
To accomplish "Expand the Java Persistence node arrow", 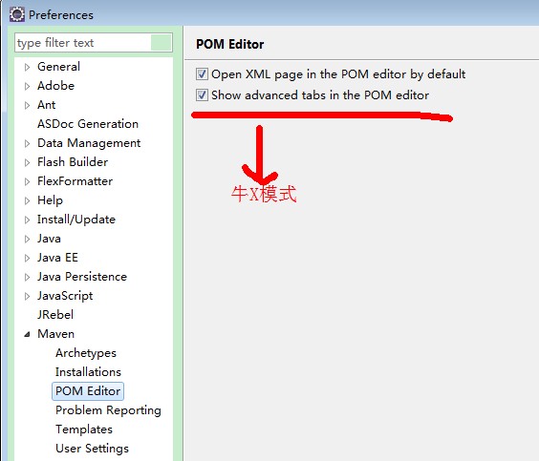I will tap(27, 277).
